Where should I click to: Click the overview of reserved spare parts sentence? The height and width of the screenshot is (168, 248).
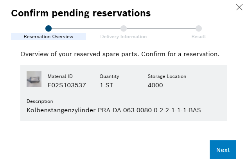(120, 54)
